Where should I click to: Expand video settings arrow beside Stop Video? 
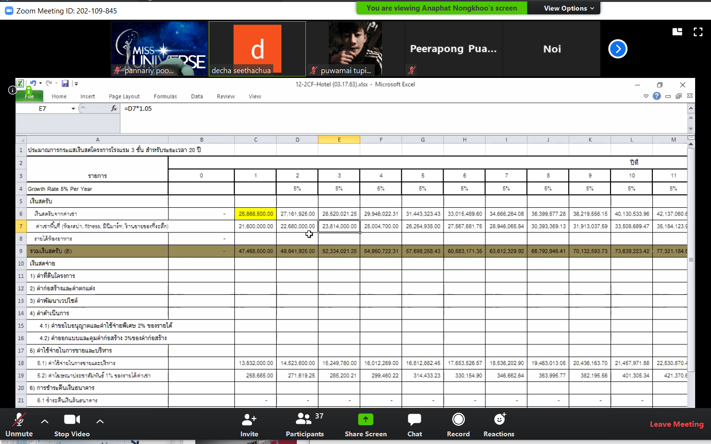pos(100,421)
